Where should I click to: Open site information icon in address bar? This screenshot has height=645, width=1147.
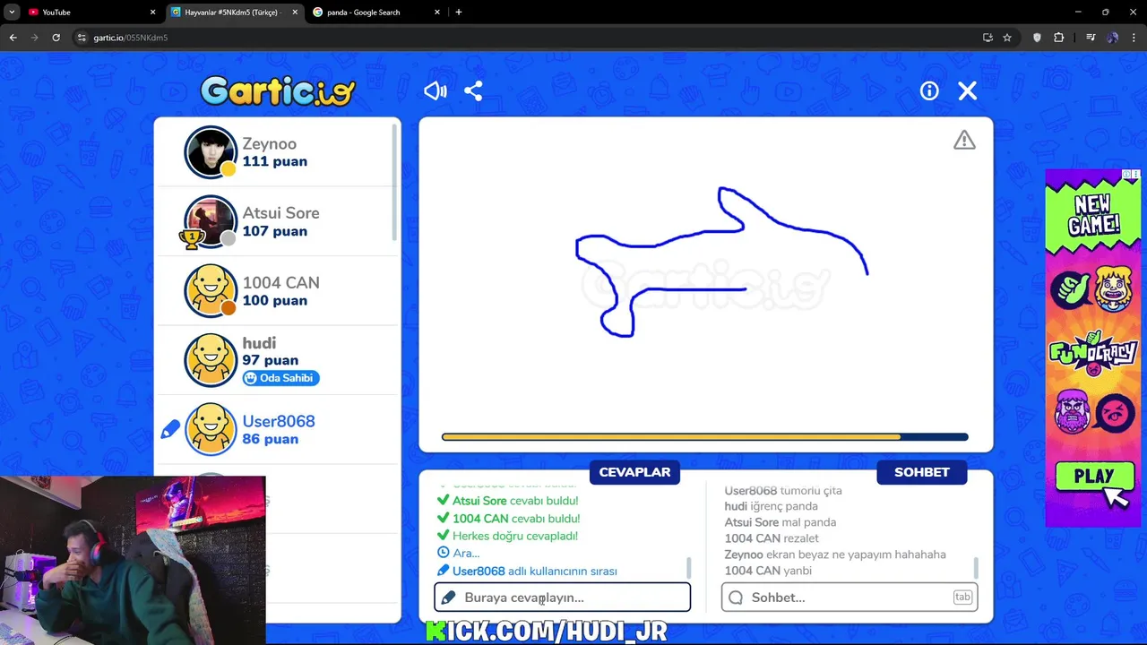82,38
